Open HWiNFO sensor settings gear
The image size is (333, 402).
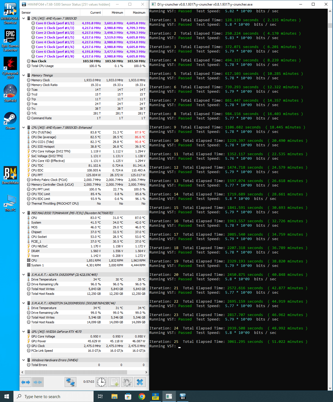click(127, 382)
